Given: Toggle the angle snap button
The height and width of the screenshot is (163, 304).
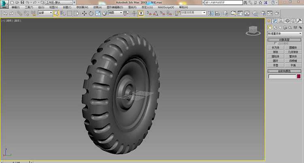Looking at the screenshot, I should (x=155, y=13).
